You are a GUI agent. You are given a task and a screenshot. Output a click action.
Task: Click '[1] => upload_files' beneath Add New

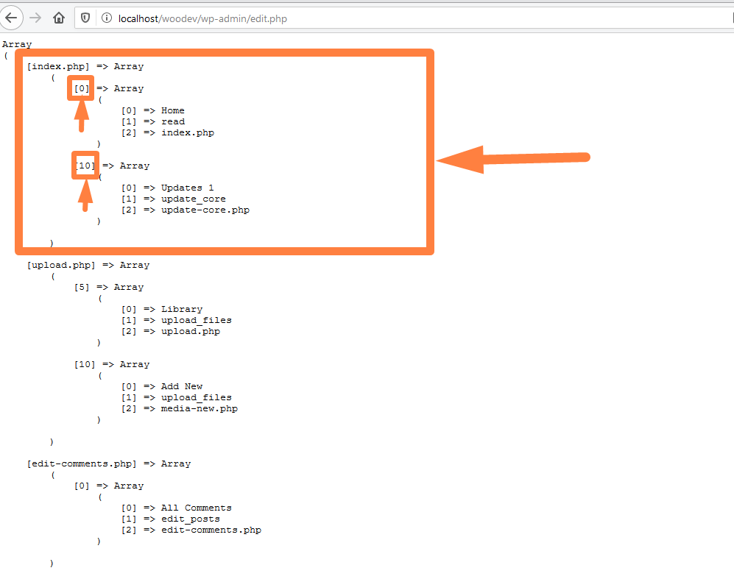click(x=177, y=397)
